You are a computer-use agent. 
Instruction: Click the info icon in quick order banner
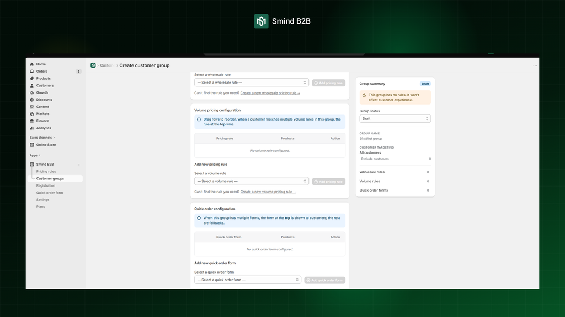coord(199,218)
